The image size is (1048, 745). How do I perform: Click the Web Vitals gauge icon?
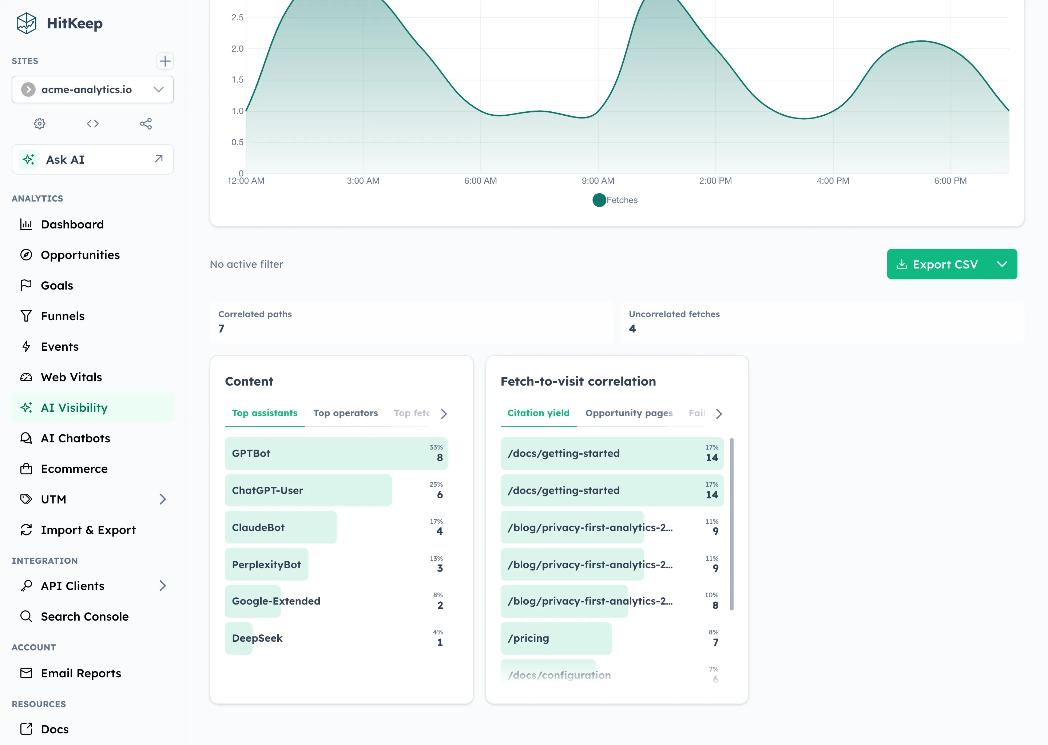point(26,377)
